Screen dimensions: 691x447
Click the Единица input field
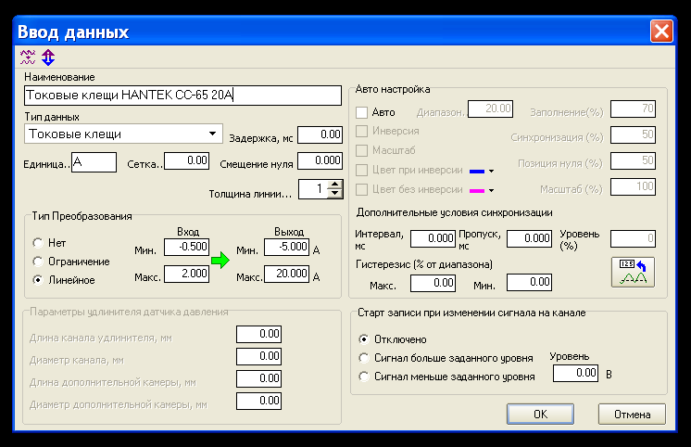point(94,162)
